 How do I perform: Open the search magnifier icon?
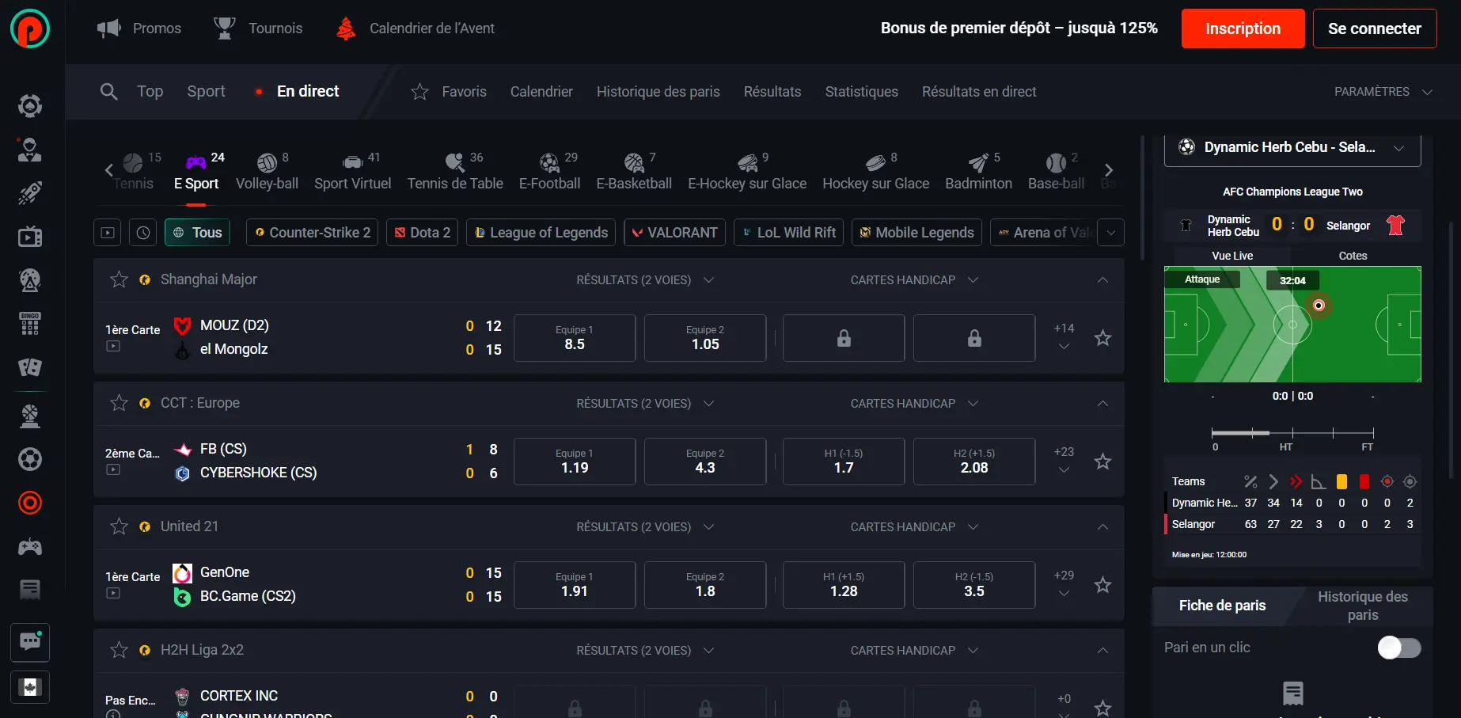point(109,92)
